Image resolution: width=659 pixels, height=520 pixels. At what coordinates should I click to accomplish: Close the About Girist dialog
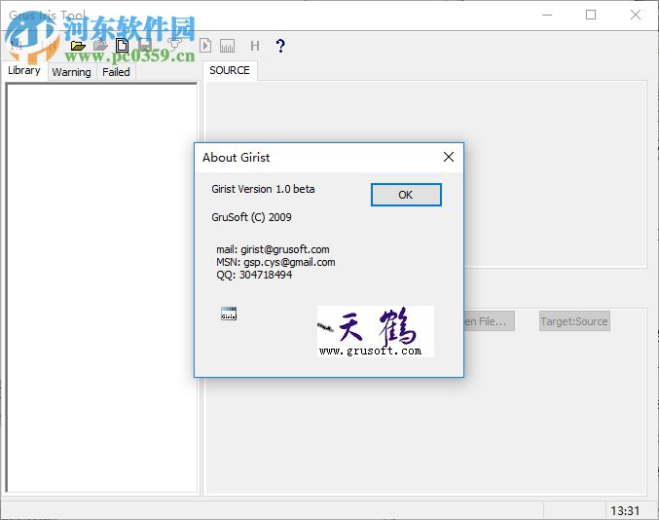coord(449,157)
